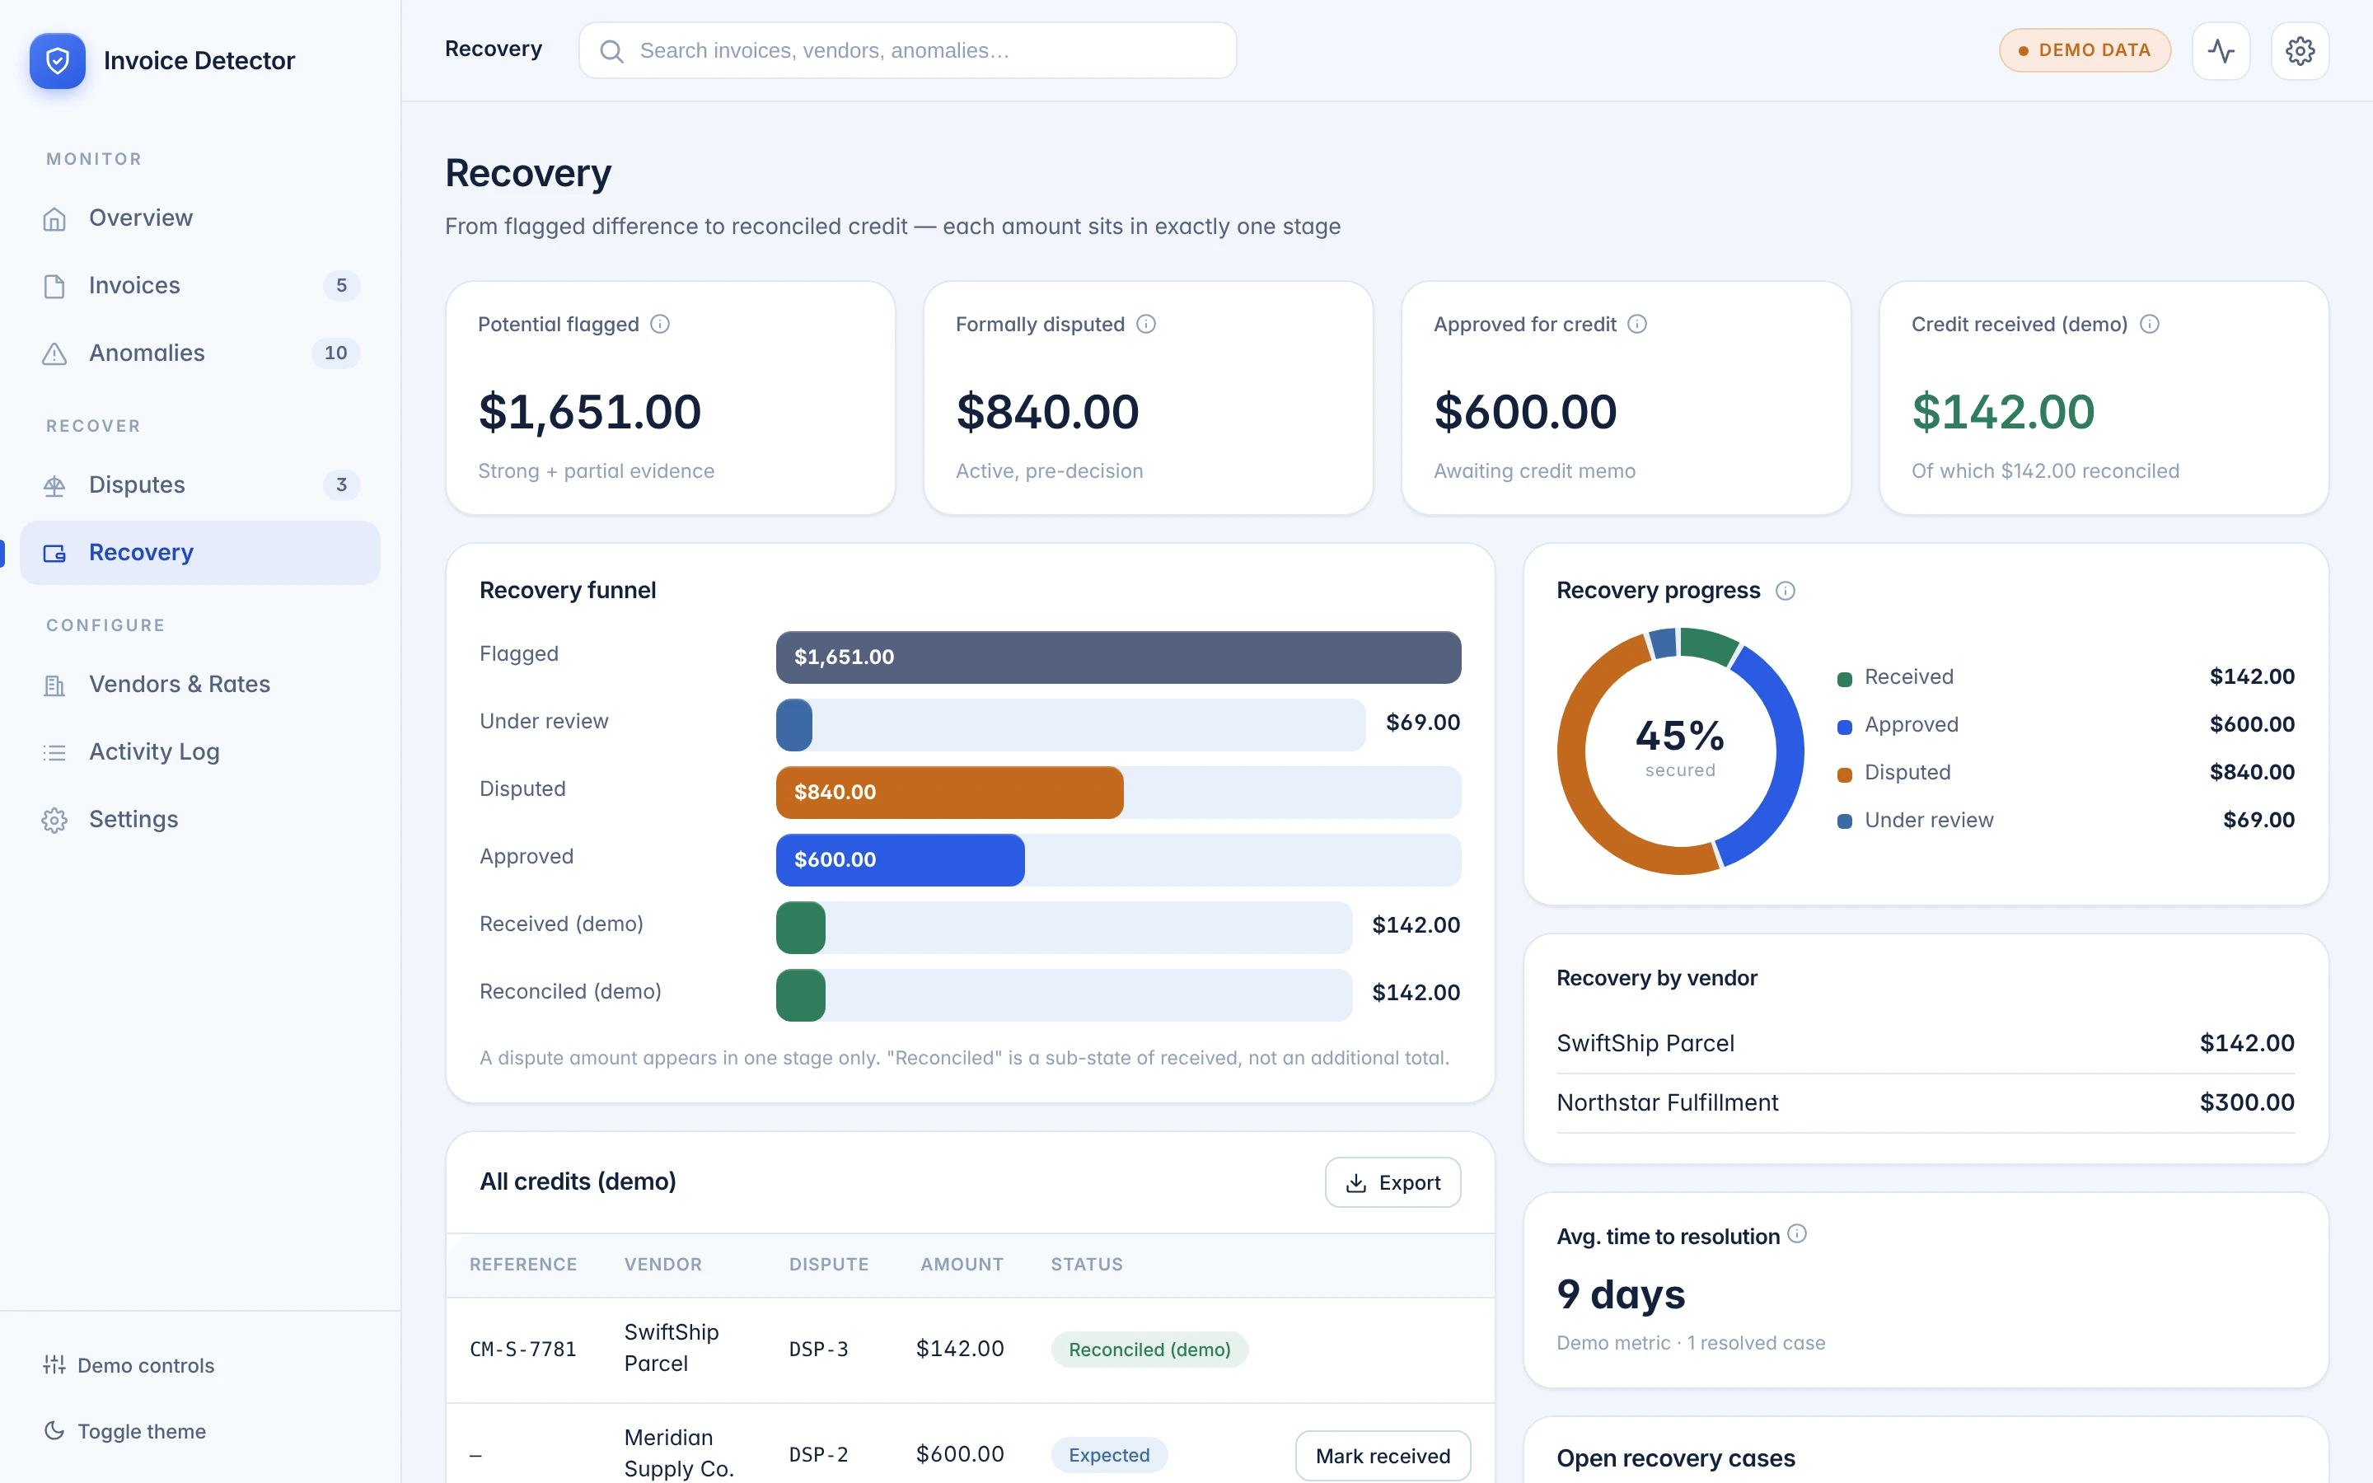
Task: Select Recovery in the sidebar
Action: pos(200,552)
